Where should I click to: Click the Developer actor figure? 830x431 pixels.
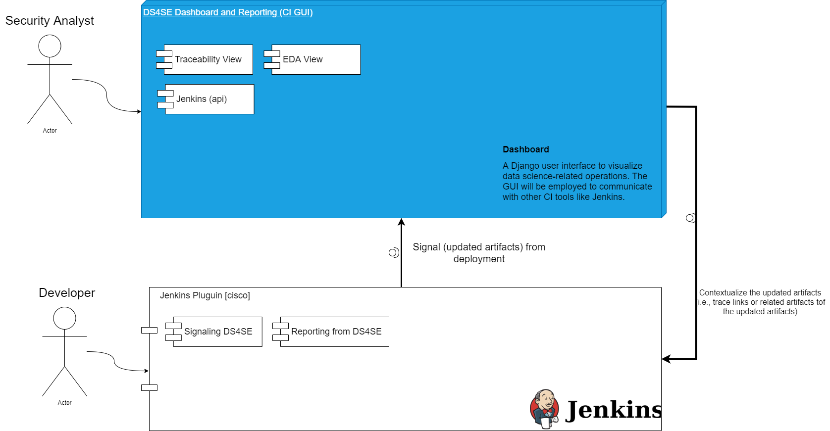(x=64, y=351)
